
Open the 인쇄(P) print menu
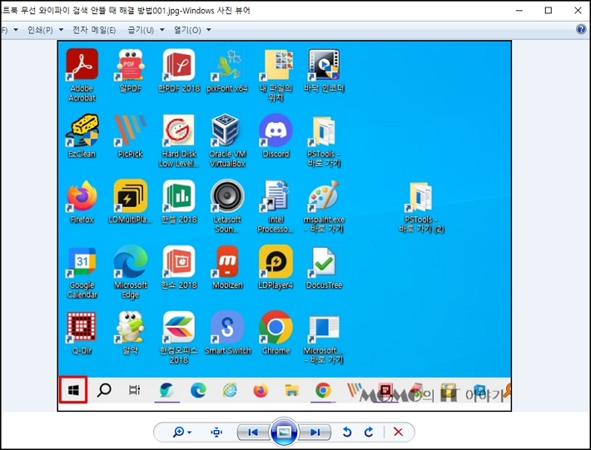[x=45, y=30]
